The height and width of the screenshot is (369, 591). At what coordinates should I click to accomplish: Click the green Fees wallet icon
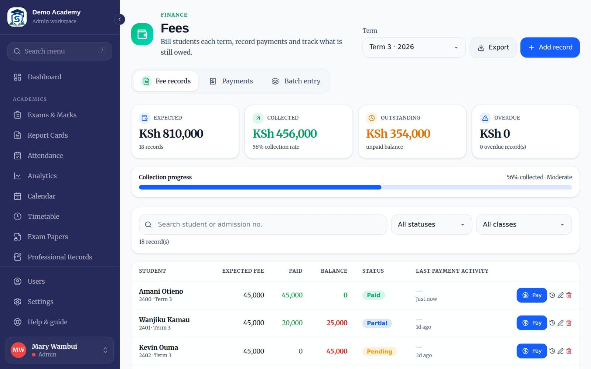pyautogui.click(x=142, y=34)
